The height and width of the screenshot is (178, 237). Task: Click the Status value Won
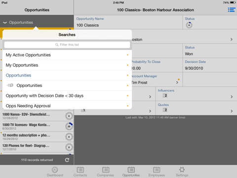click(189, 54)
